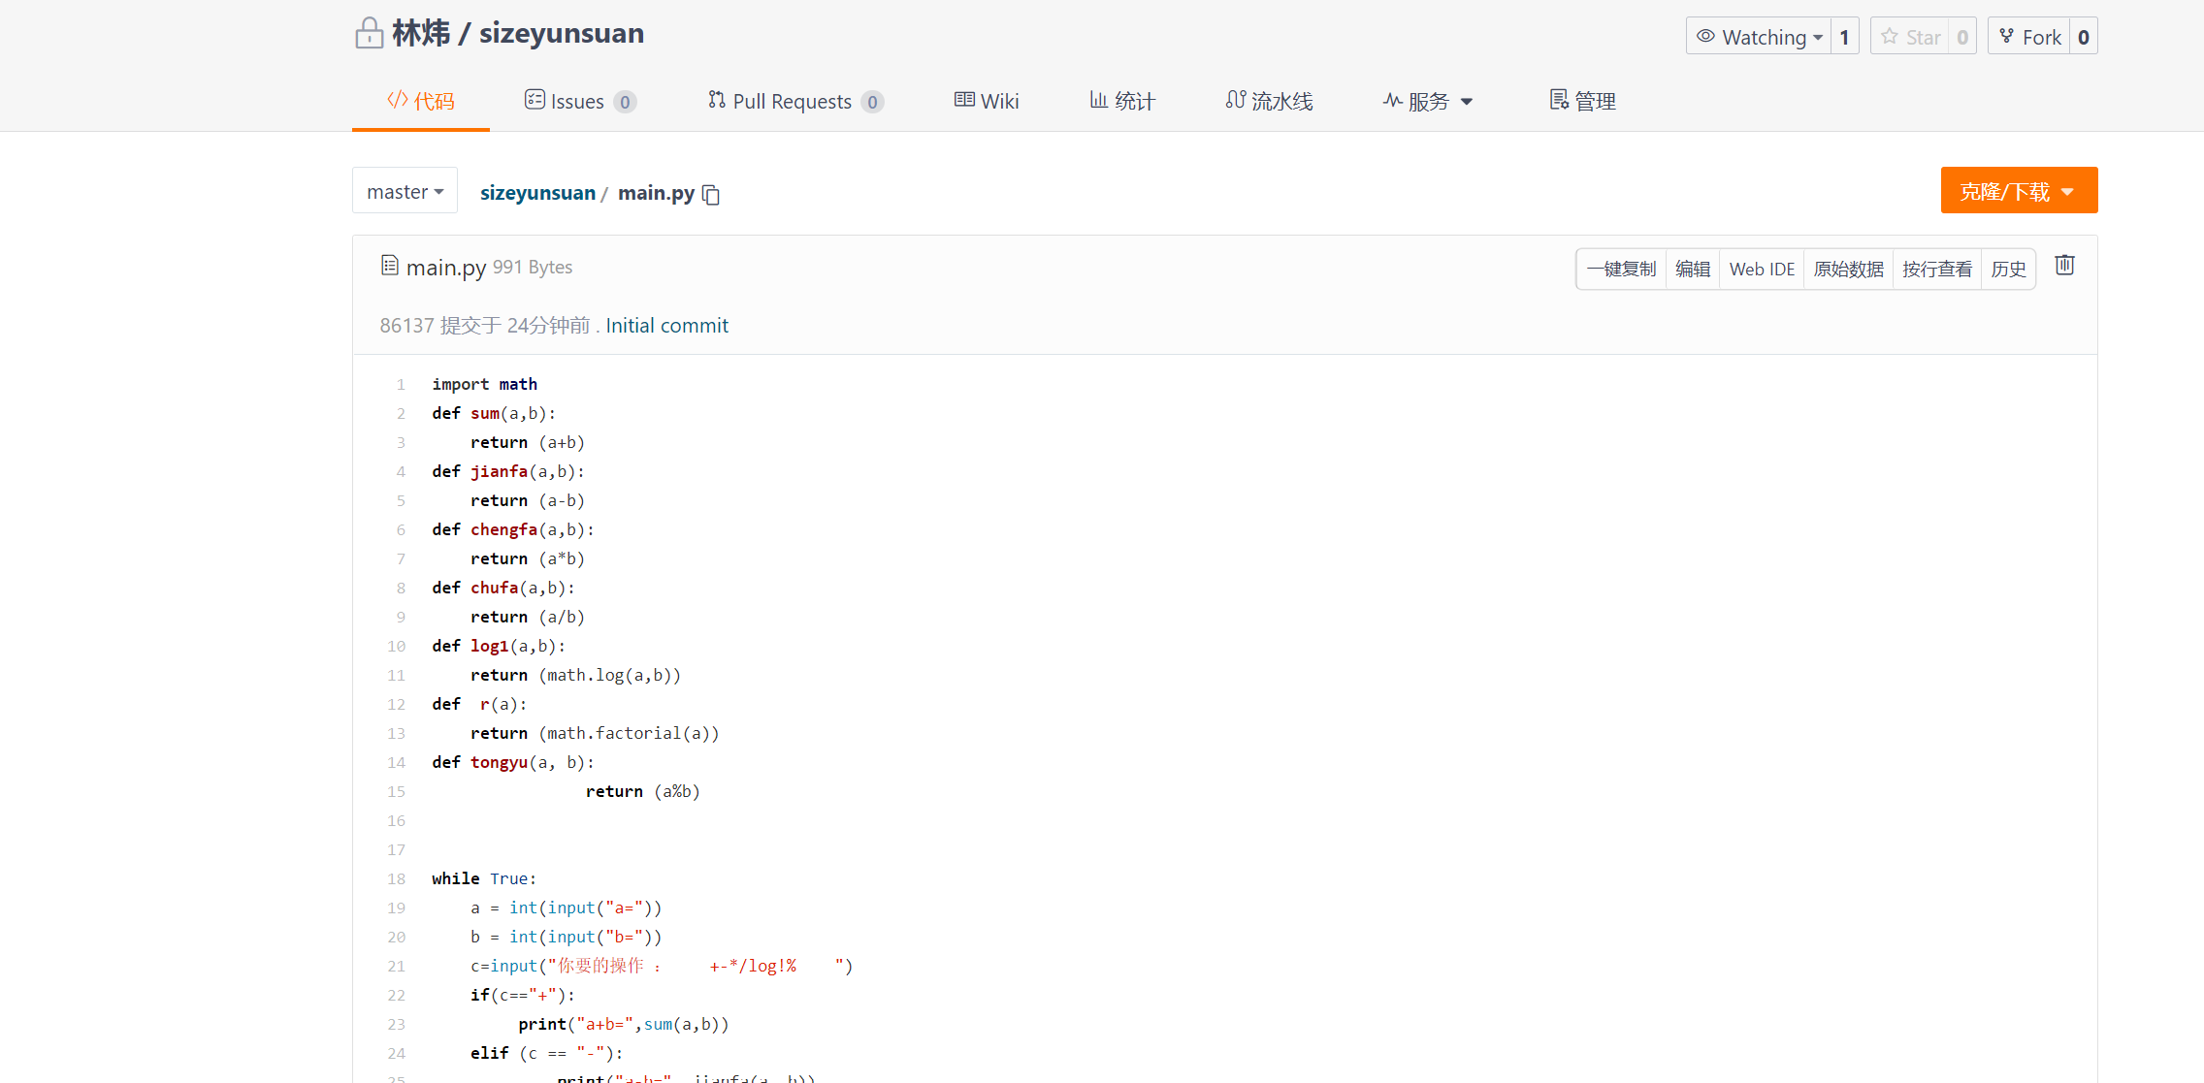Click the copy path icon beside main.py

coord(711,195)
